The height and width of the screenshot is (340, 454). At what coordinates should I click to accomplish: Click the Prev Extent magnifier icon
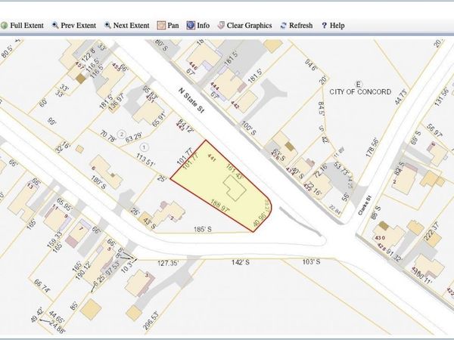click(x=55, y=25)
